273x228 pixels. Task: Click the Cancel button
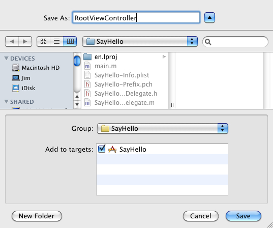click(x=201, y=216)
